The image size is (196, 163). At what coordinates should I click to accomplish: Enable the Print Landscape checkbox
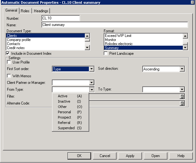[x=106, y=53]
